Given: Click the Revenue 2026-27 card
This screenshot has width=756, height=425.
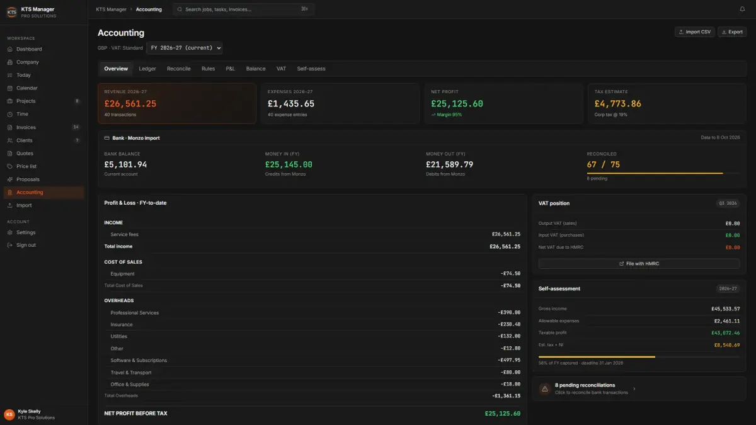Looking at the screenshot, I should click(177, 103).
